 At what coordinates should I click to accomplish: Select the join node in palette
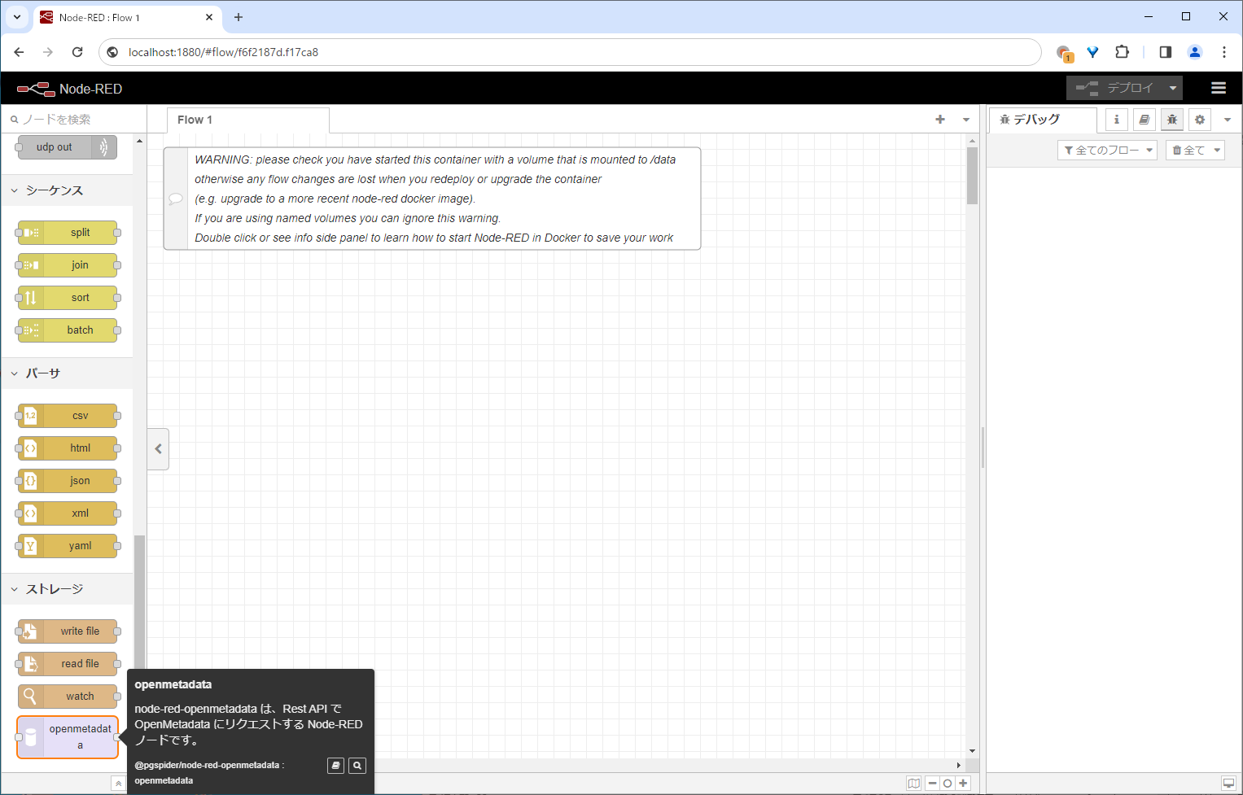tap(68, 265)
